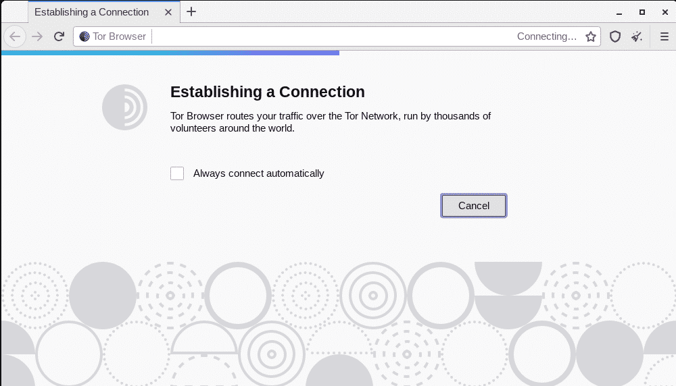676x386 pixels.
Task: Open a new tab with plus button
Action: tap(191, 11)
